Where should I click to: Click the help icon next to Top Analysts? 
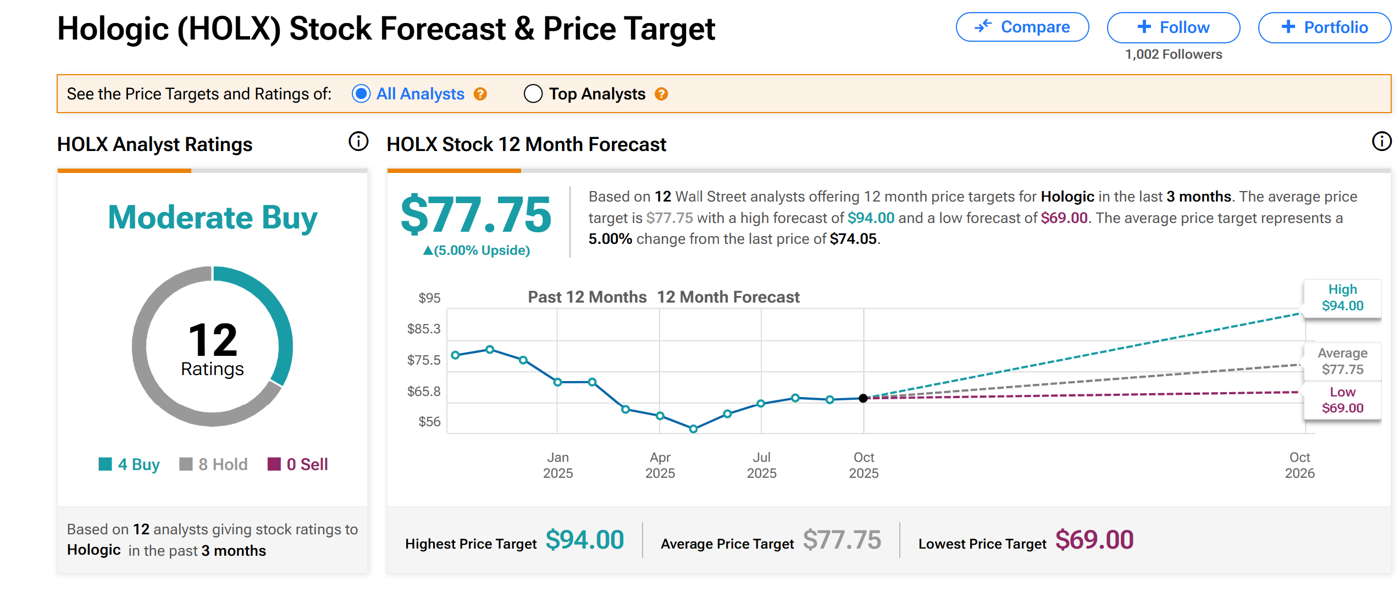661,94
